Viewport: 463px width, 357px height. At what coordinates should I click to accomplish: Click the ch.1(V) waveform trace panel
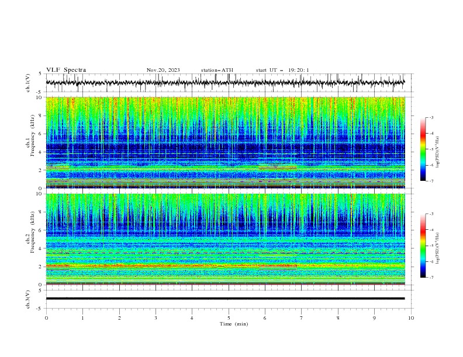229,83
